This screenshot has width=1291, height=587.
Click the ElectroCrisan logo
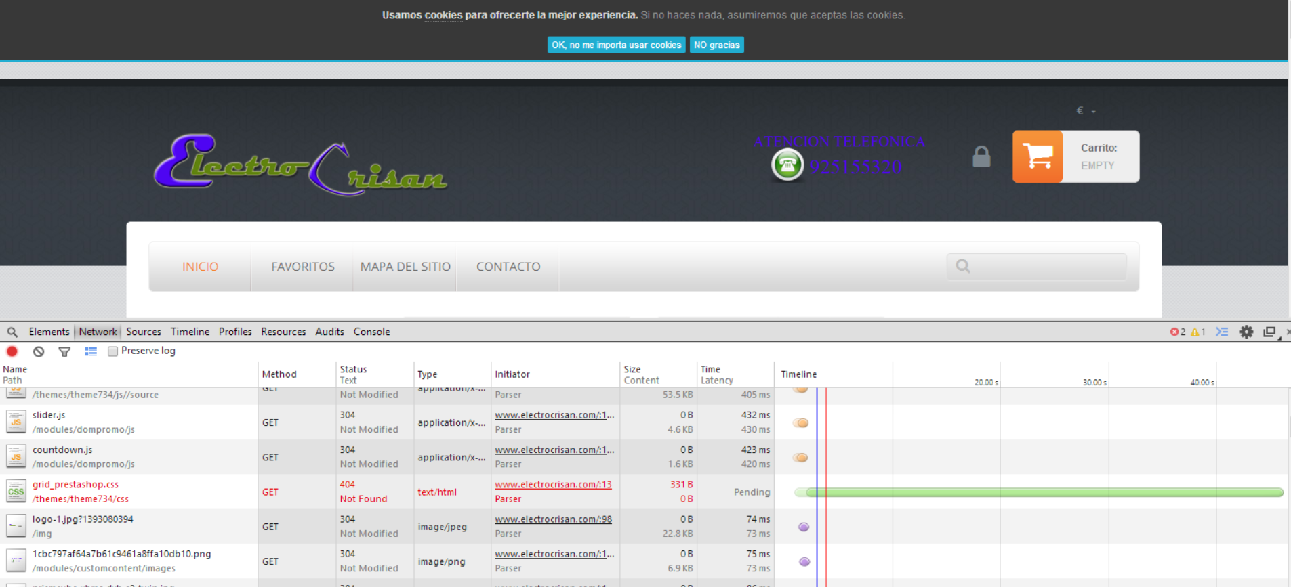click(x=300, y=165)
